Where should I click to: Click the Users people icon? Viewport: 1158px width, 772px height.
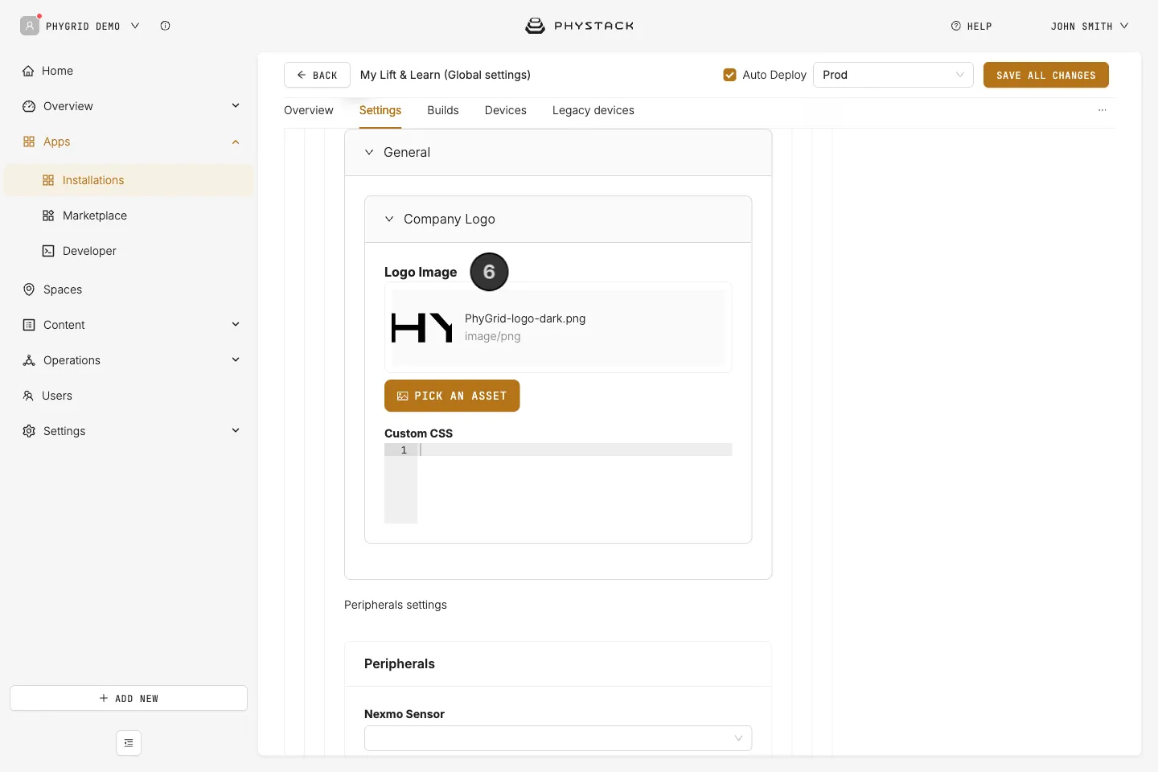pyautogui.click(x=28, y=396)
